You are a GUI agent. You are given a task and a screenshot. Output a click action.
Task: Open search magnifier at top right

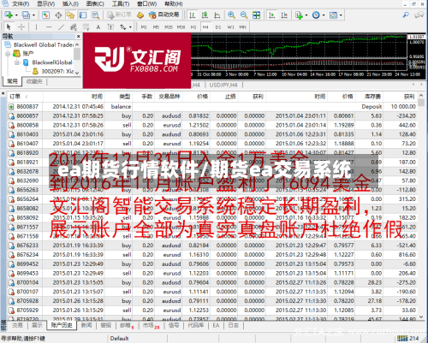[406, 15]
